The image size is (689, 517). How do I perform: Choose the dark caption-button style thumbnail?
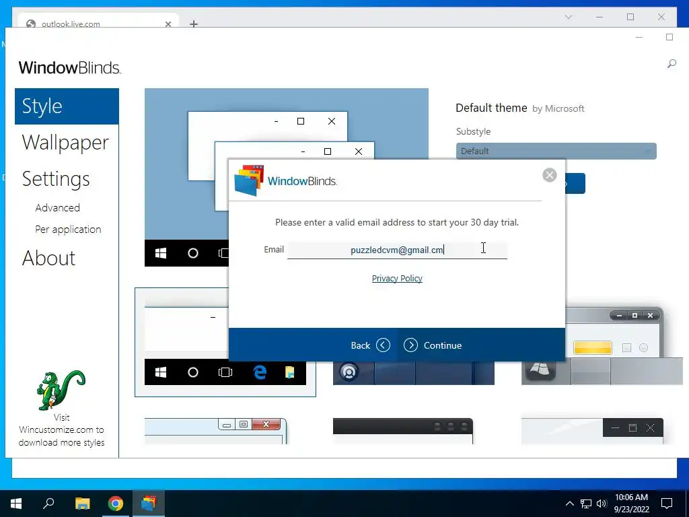592,431
